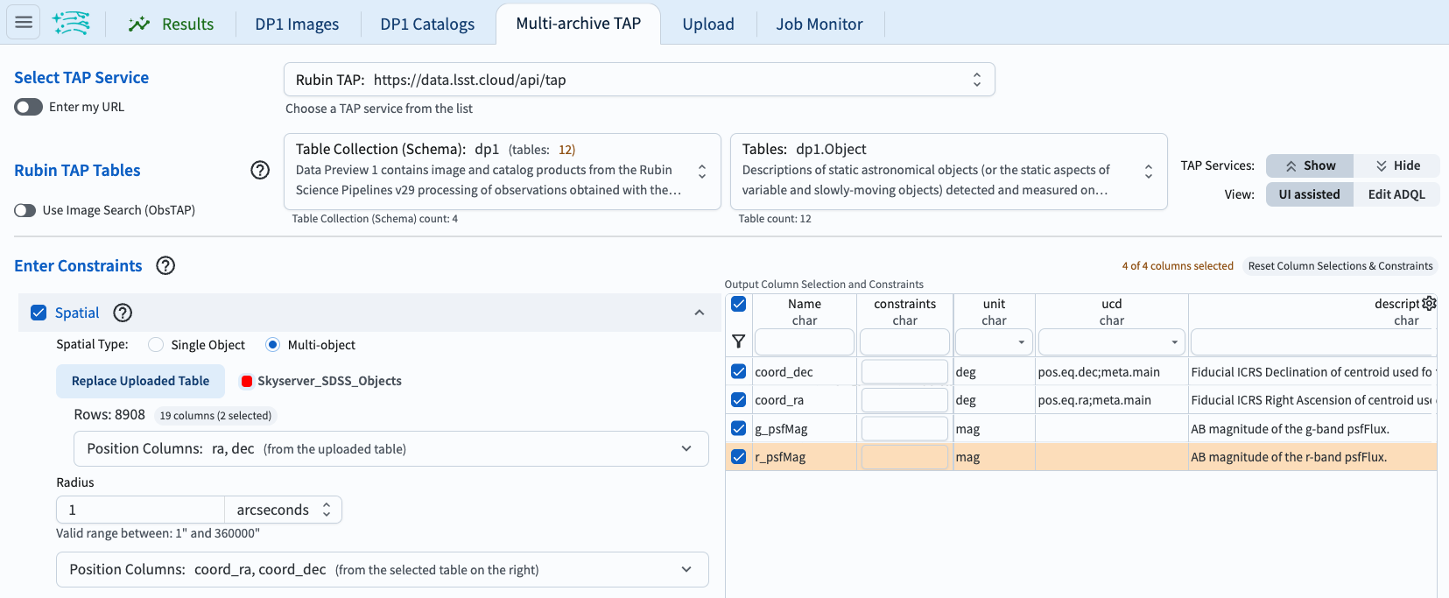Select Single Object spatial type
The image size is (1449, 598).
coord(156,345)
